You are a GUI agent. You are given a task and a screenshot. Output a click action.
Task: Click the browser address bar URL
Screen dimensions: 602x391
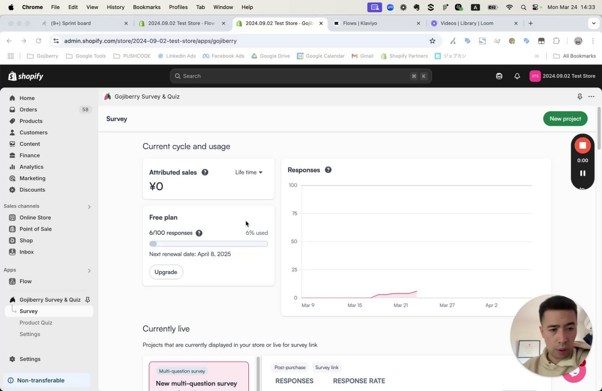(x=150, y=41)
